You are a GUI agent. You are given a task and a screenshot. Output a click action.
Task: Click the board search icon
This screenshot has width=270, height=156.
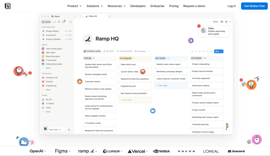[x=204, y=51]
